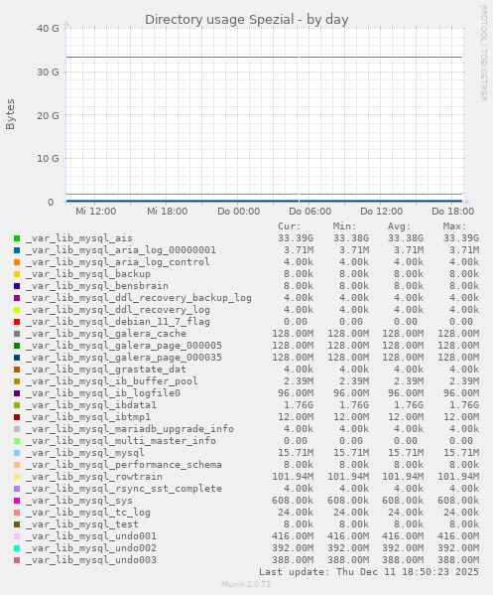Select the _var_lib_mysql_ibdata1 label
493x595 pixels.
point(91,405)
